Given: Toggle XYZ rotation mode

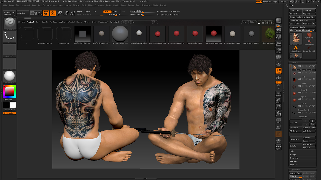Looking at the screenshot, I should pos(278,82).
